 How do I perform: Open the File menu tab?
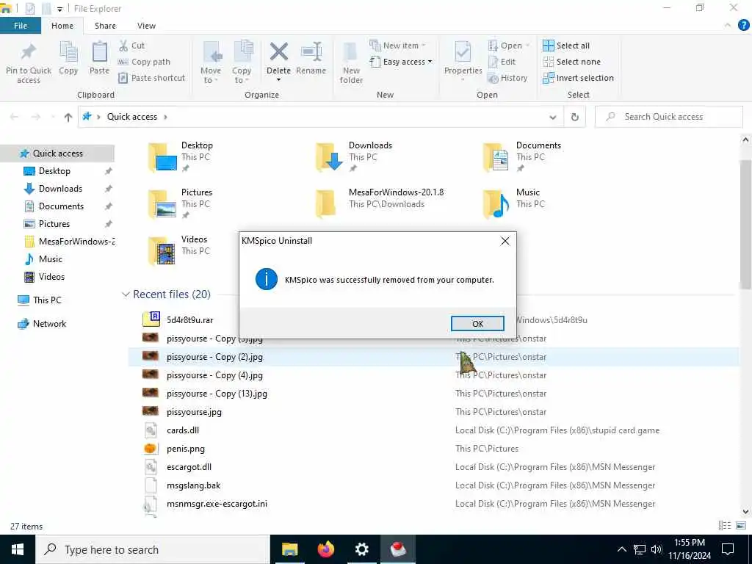(21, 26)
